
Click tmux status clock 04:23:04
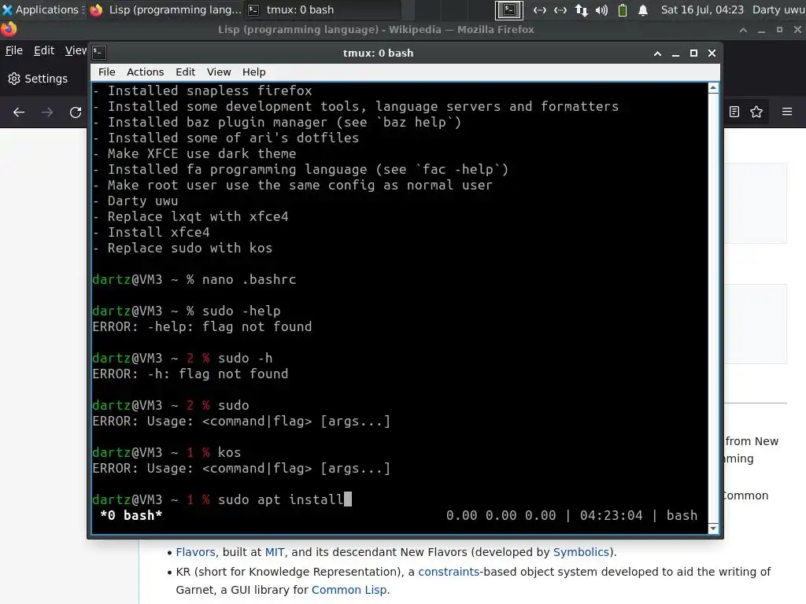click(611, 515)
